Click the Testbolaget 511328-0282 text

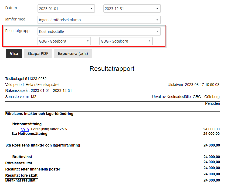pyautogui.click(x=26, y=79)
